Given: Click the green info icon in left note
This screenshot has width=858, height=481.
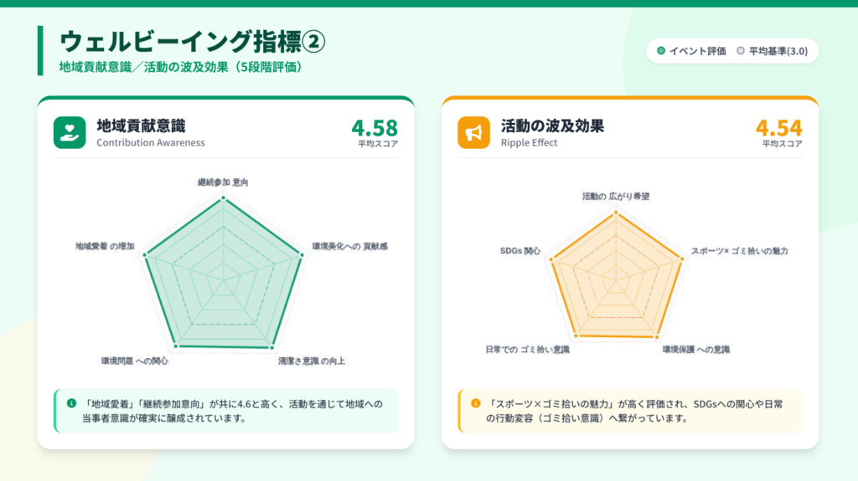Looking at the screenshot, I should pos(71,403).
